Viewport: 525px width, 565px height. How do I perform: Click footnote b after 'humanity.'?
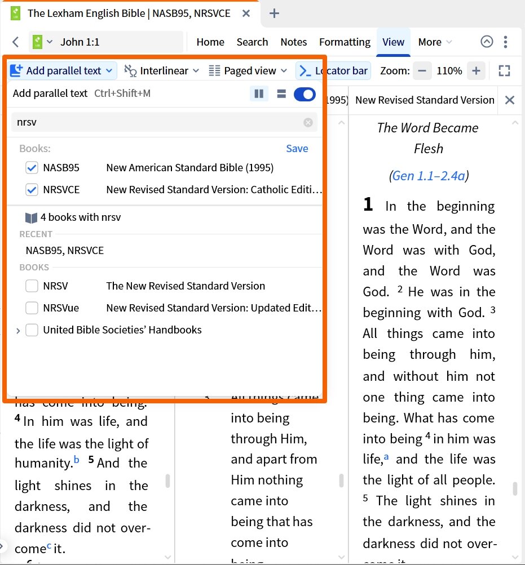point(77,460)
